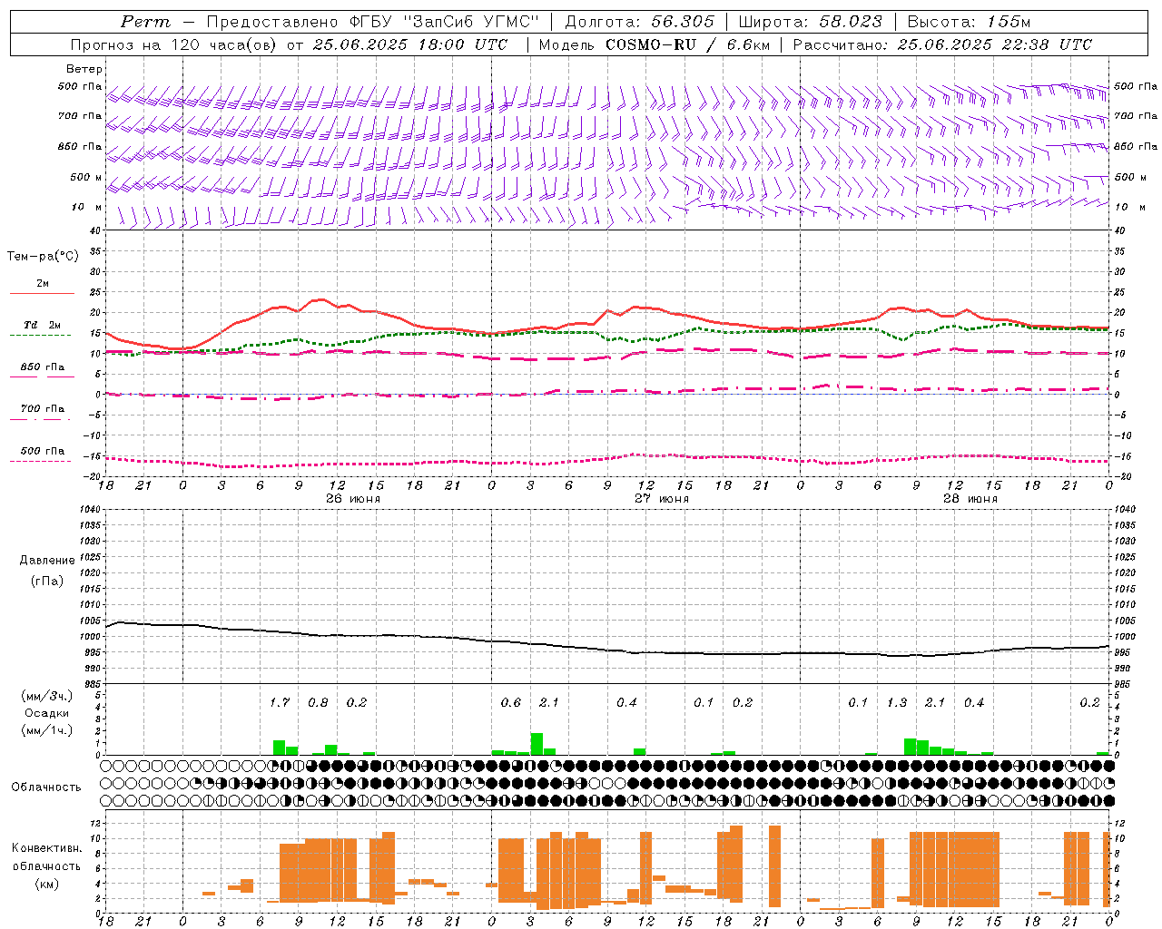Click the (мм/1ч.) precipitation label

pyautogui.click(x=46, y=730)
